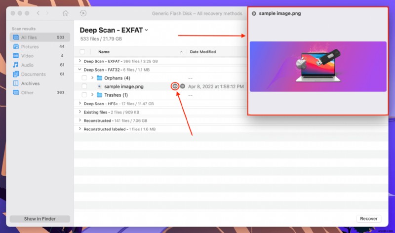Click the Video icon in sidebar
This screenshot has width=395, height=233.
point(16,56)
